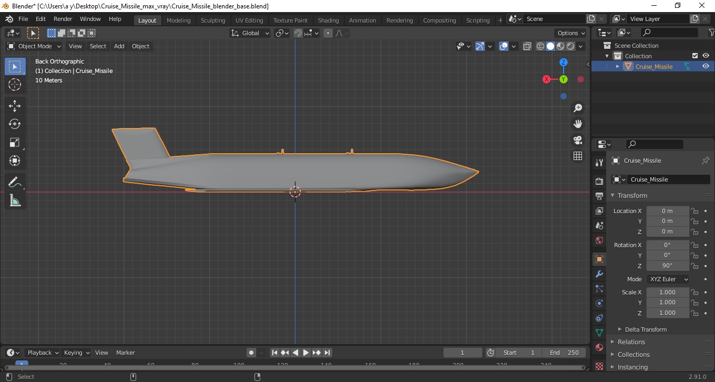Switch to material preview shading
The image size is (715, 382).
pos(560,46)
